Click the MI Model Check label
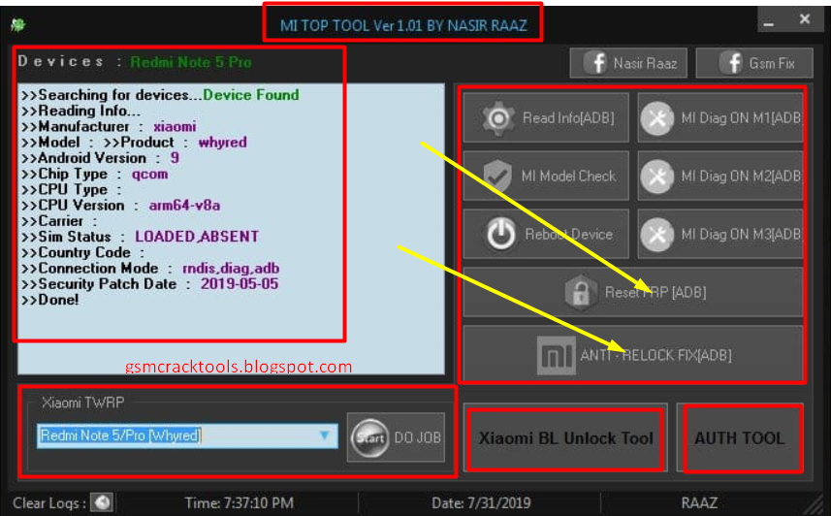This screenshot has width=831, height=516. [568, 177]
